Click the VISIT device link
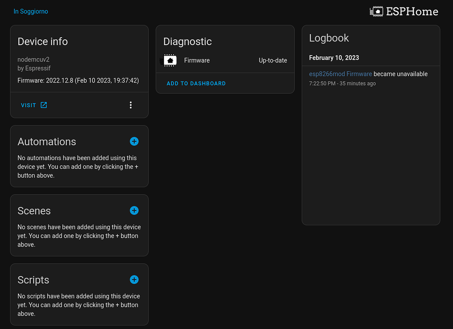The image size is (453, 329). click(x=29, y=105)
